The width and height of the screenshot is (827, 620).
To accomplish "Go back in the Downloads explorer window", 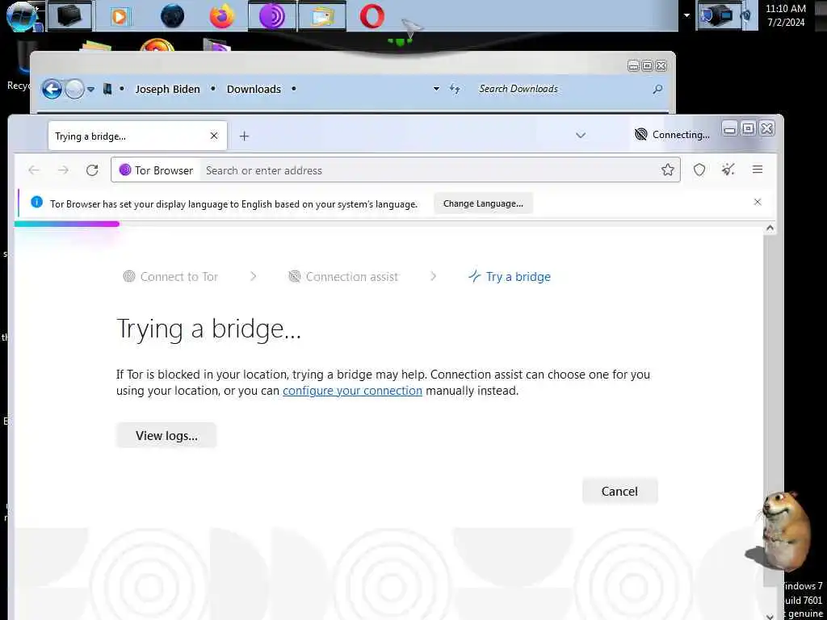I will point(52,89).
